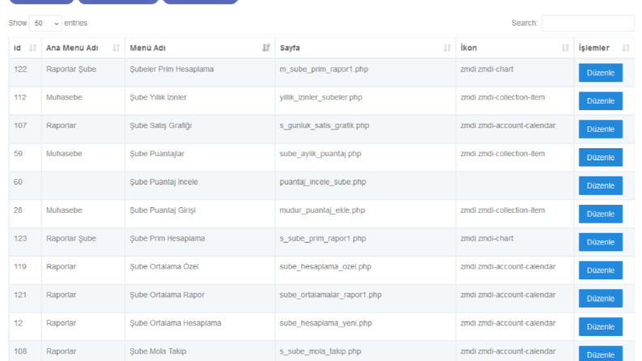
Task: Select cell s_gunluk_satis_grafik.php
Action: [325, 125]
